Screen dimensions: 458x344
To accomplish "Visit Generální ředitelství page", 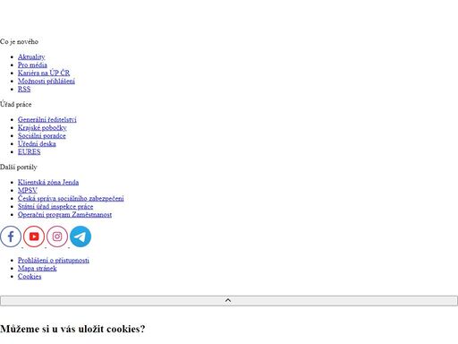I will (x=47, y=119).
